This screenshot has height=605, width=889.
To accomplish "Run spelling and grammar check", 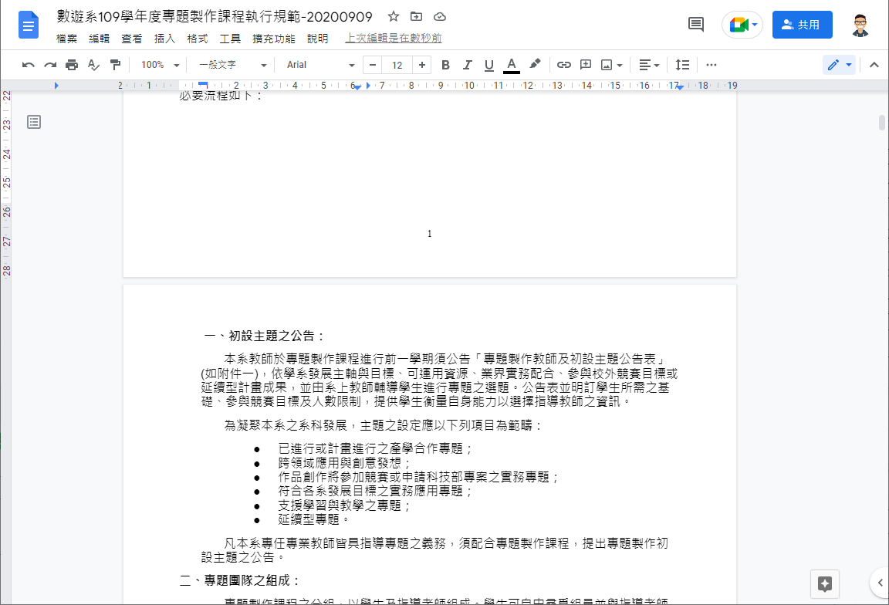I will (93, 65).
